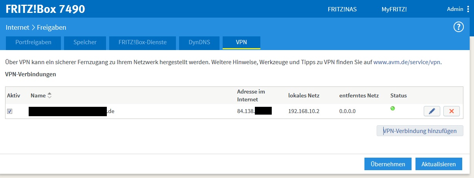The height and width of the screenshot is (178, 474).
Task: Click Freigaben in the breadcrumb
Action: click(51, 27)
